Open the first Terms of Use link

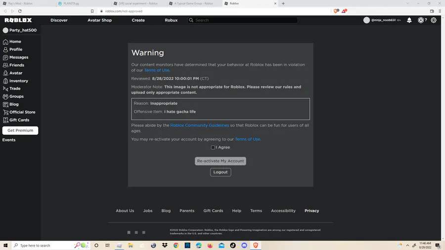coord(157,70)
